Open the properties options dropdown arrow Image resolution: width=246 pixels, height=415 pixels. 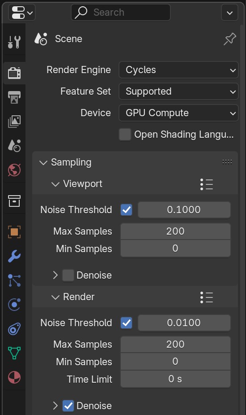229,13
